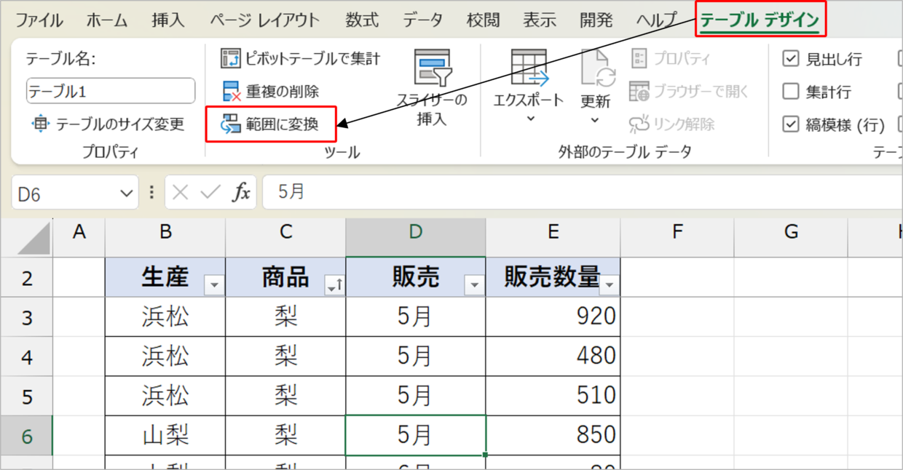Click the formula bar confirm checkmark
903x470 pixels.
click(x=210, y=192)
